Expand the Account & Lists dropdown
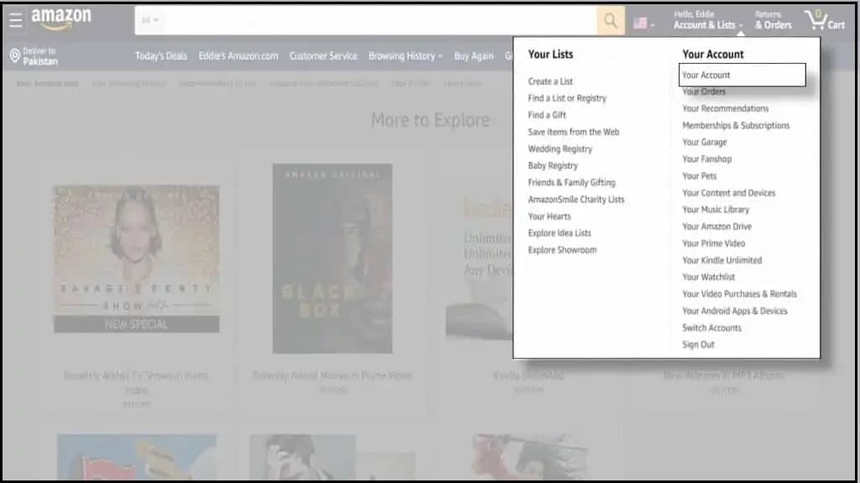The width and height of the screenshot is (860, 483). click(707, 20)
